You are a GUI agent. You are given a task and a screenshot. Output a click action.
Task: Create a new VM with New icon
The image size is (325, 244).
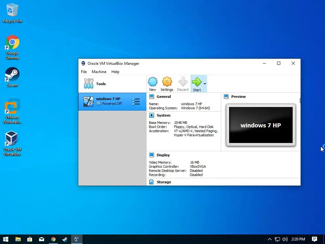pos(153,84)
